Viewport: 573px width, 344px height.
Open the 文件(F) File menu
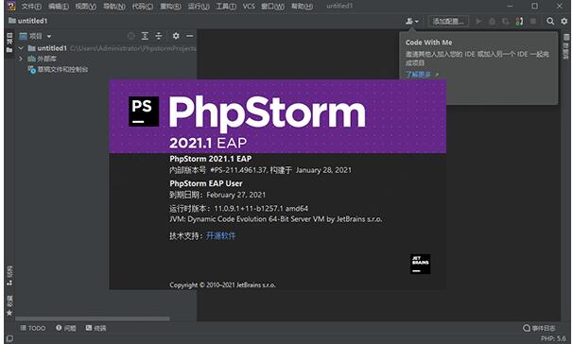(31, 7)
